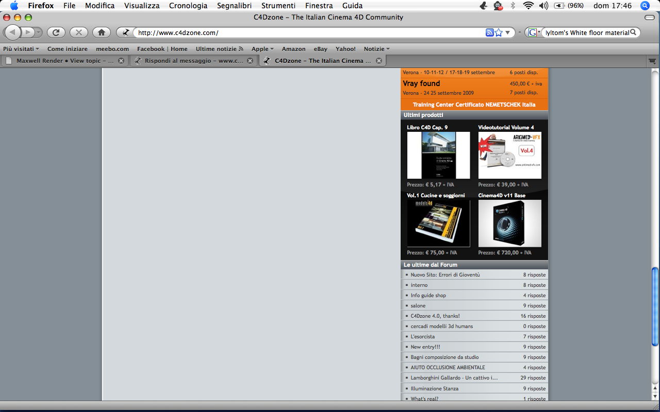Open Spotlight search in the menu bar
This screenshot has width=660, height=412.
coord(645,6)
